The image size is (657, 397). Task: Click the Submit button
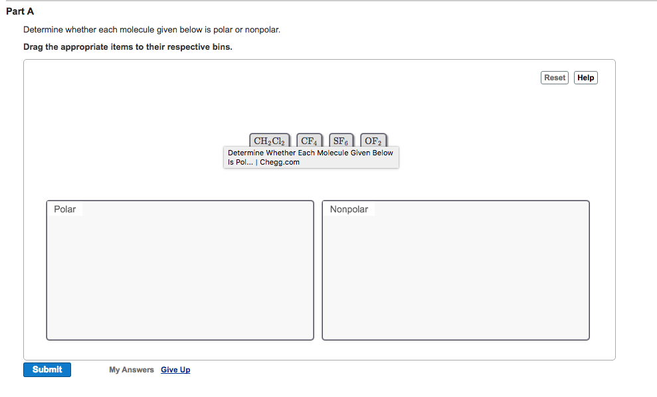47,369
